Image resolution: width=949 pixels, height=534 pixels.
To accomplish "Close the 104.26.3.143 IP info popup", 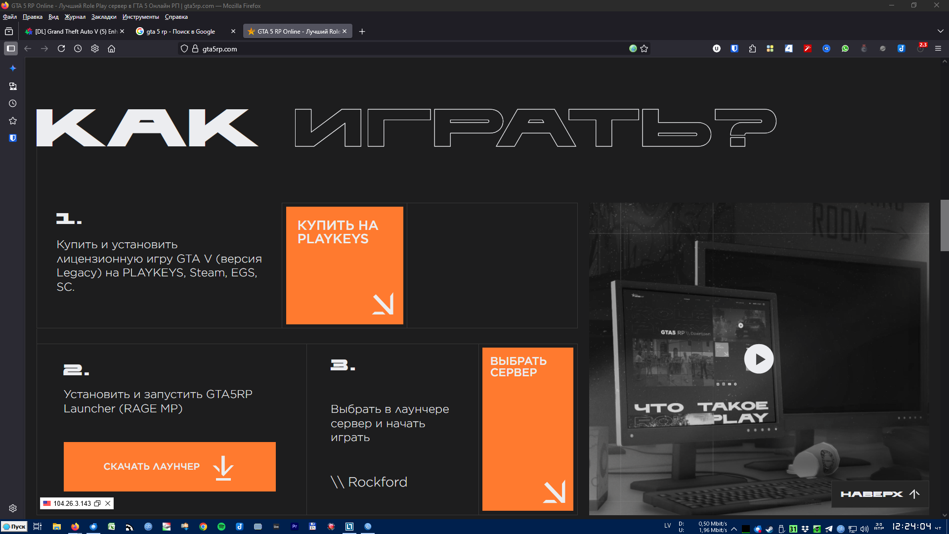I will click(x=108, y=503).
